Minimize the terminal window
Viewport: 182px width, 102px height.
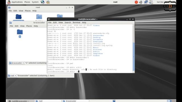tap(127, 19)
